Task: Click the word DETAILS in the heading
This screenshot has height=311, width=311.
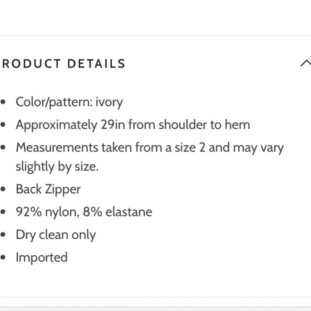Action: [96, 64]
